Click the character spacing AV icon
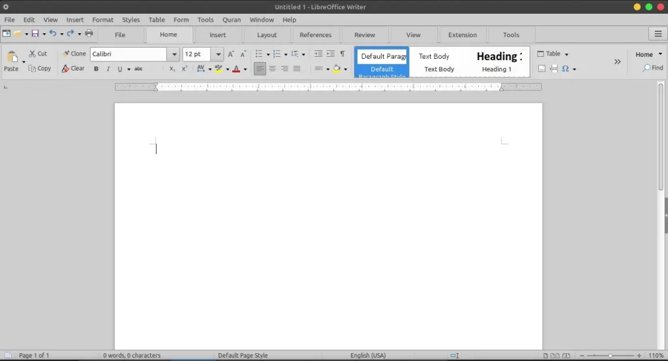 (x=201, y=69)
